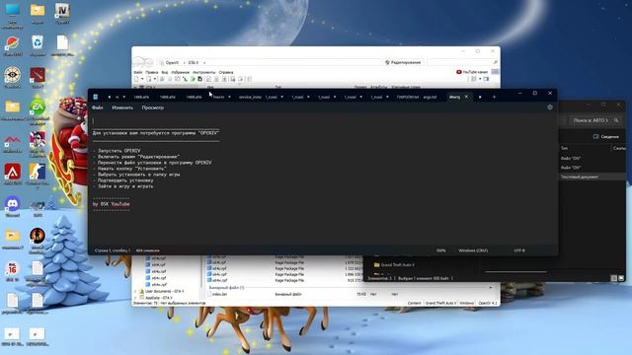
Task: Enable Редактирование edit mode in OpenIV
Action: pyautogui.click(x=403, y=62)
